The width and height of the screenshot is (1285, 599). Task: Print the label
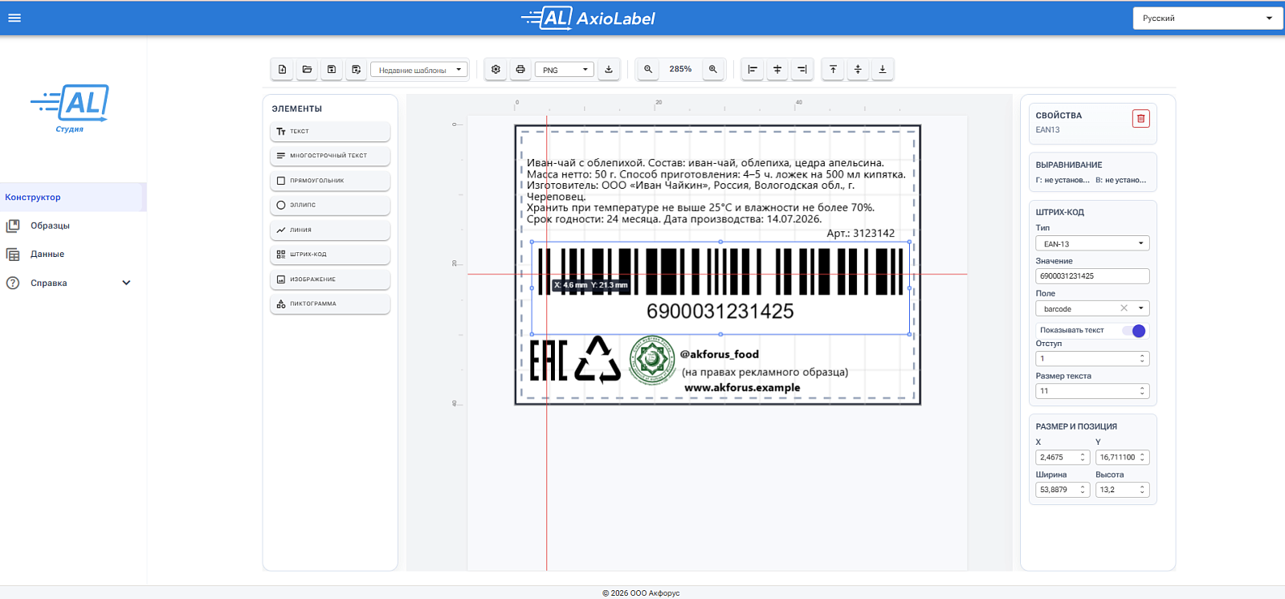[520, 70]
